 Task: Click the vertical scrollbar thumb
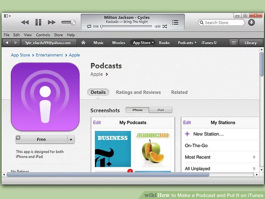261,64
